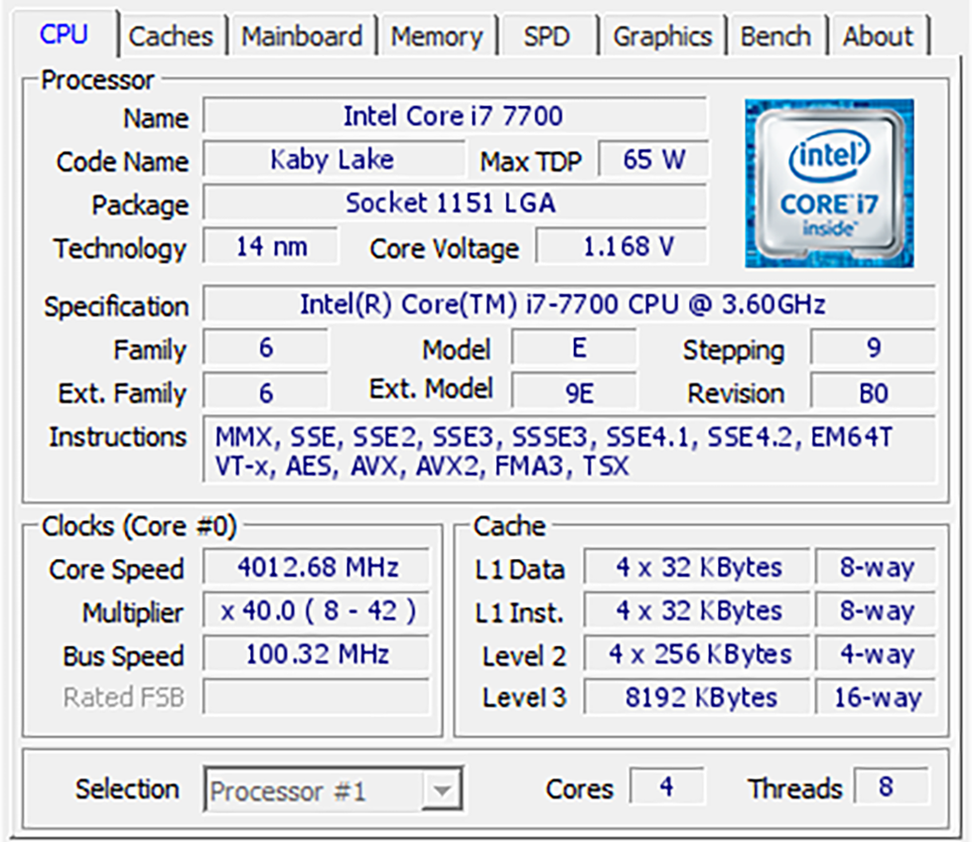Click the core speed value '4012.68 MHz'
The width and height of the screenshot is (972, 842).
coord(316,567)
